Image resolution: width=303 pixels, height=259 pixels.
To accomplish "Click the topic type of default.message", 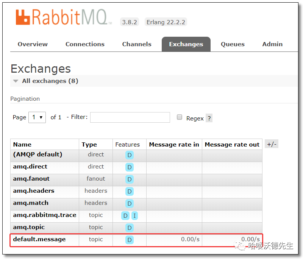I will coord(96,239).
